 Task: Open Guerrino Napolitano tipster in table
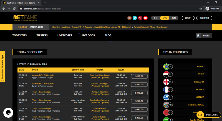coord(100,75)
